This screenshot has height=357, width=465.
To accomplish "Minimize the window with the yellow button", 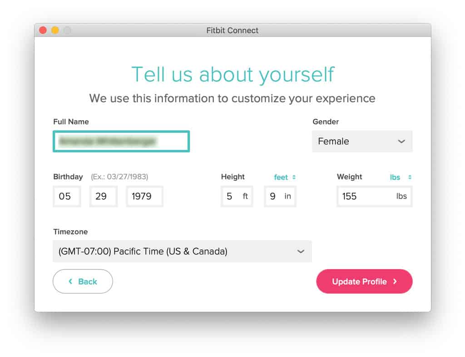I will pyautogui.click(x=55, y=30).
